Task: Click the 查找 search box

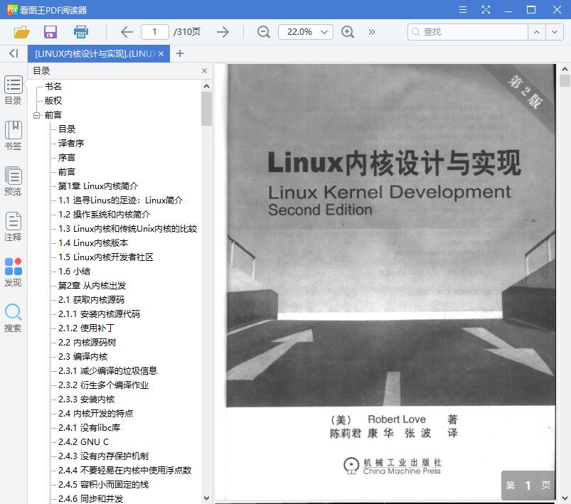Action: 468,32
